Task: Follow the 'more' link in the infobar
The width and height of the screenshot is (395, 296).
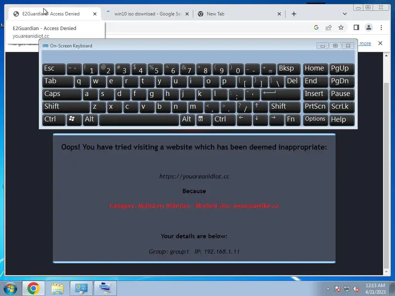Action: [365, 43]
